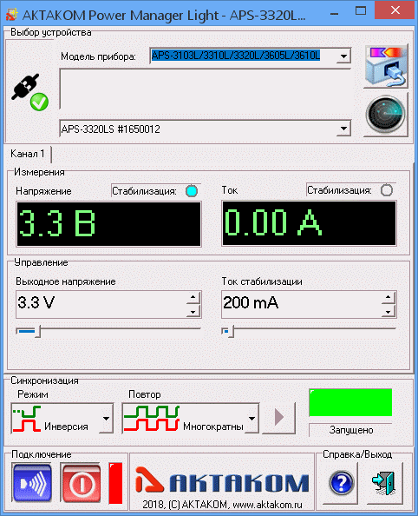This screenshot has height=516, width=418.
Task: Decrease stabilization current with down arrow
Action: pyautogui.click(x=389, y=311)
